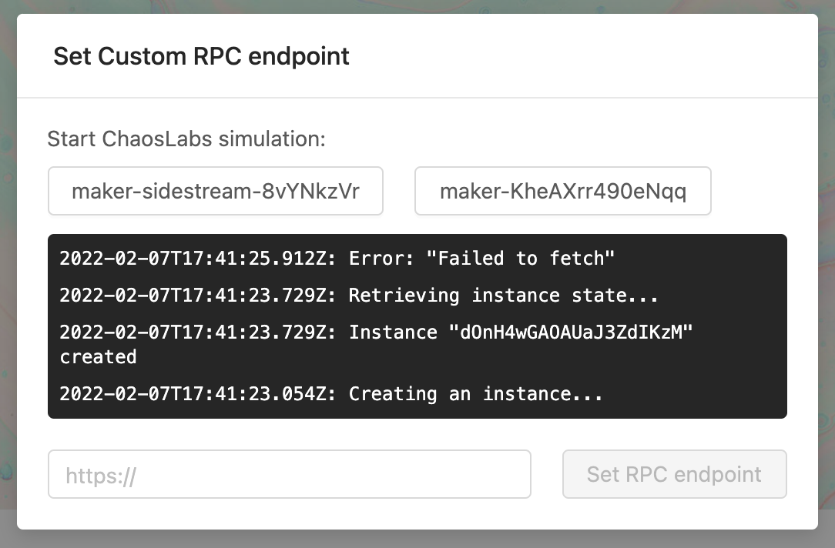835x548 pixels.
Task: Click the maker-sidestream-8vYNkzVr simulation button
Action: 216,190
